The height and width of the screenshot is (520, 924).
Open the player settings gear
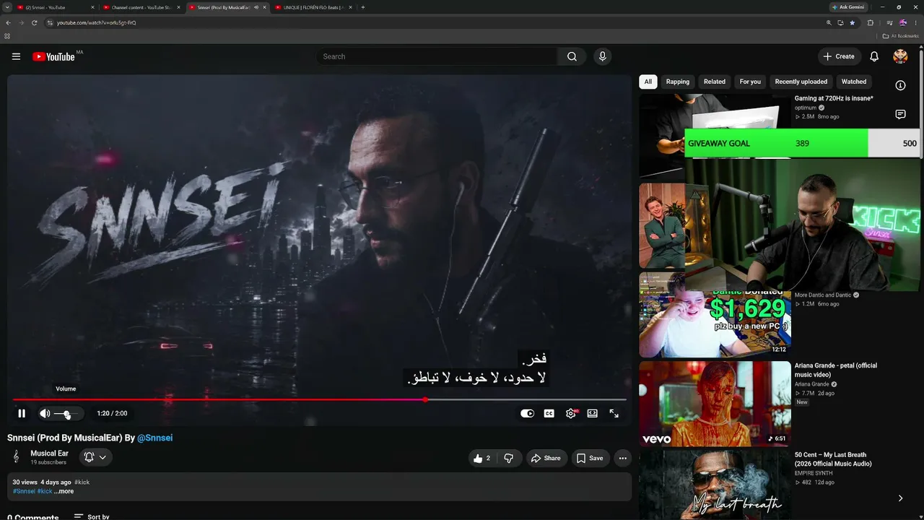coord(571,413)
